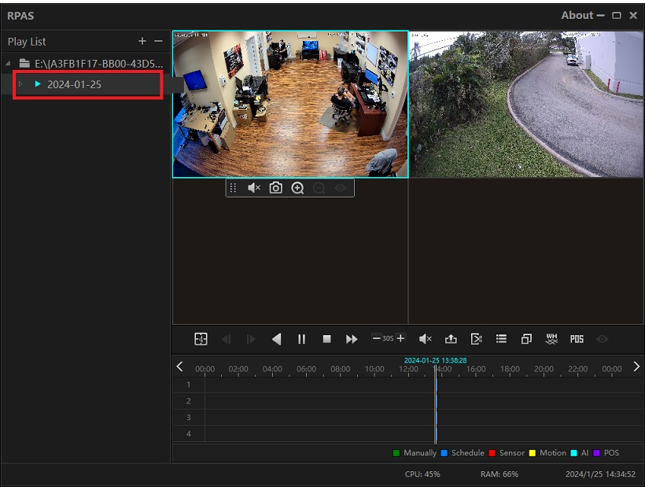Expand the 2024-01-25 tree node arrow
The width and height of the screenshot is (645, 487).
20,84
